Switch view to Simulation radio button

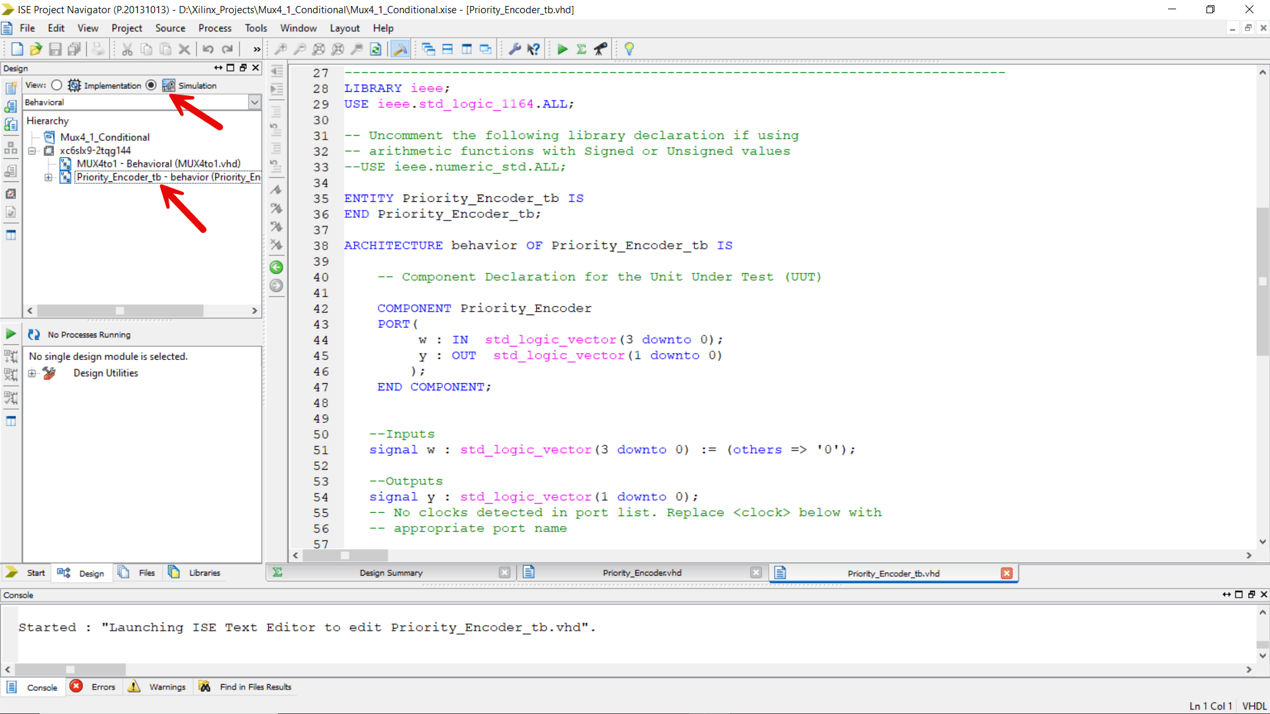(151, 85)
